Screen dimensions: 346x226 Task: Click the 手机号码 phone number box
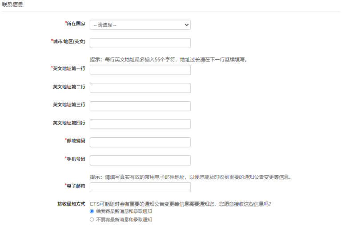click(x=140, y=160)
